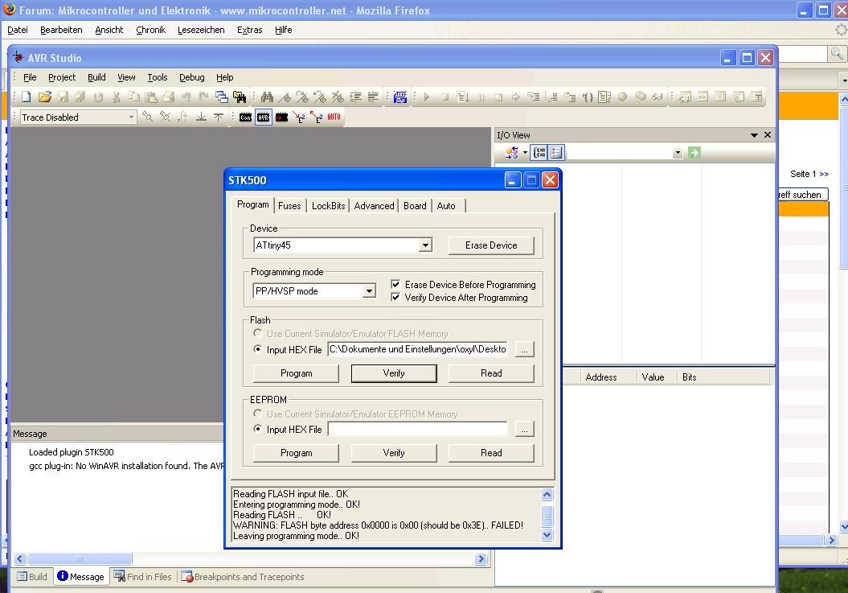Click the Flash Verify button

click(x=394, y=373)
